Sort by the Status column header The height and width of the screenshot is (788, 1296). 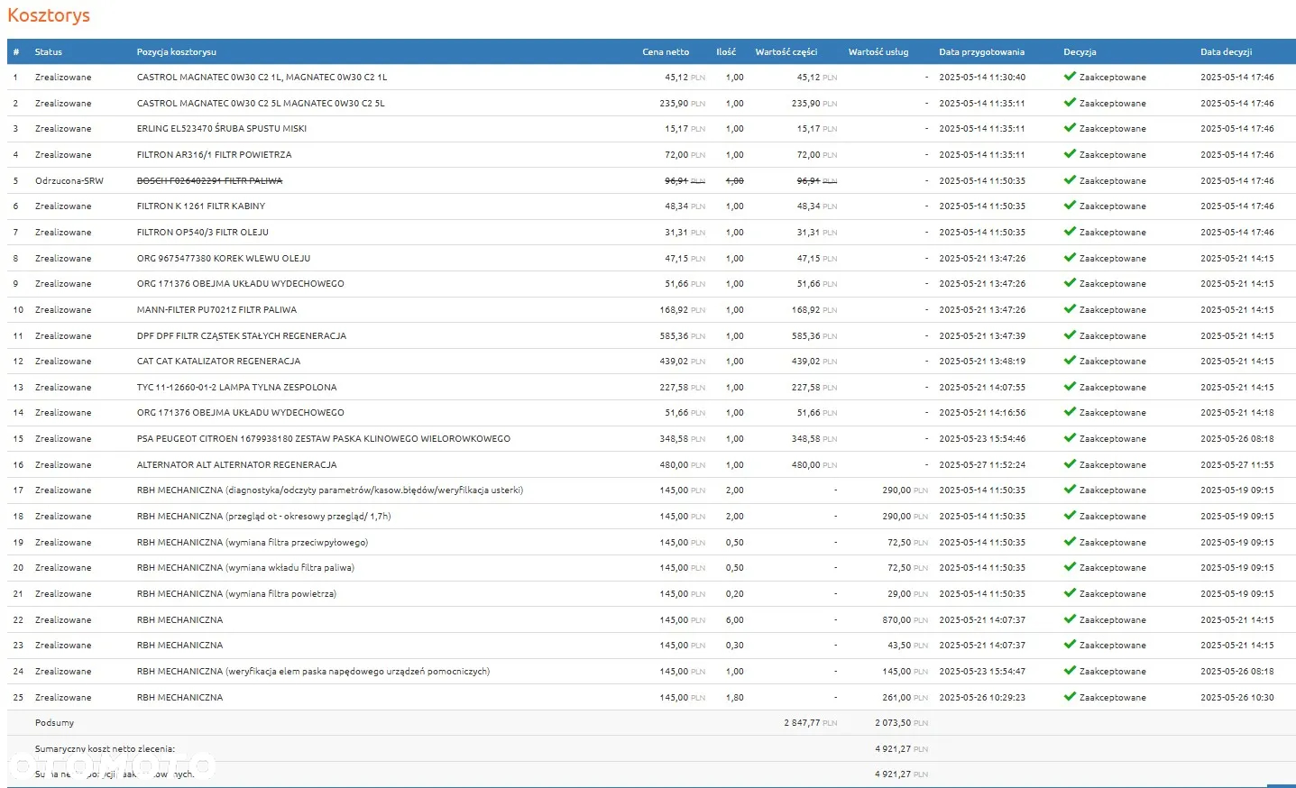[x=49, y=51]
